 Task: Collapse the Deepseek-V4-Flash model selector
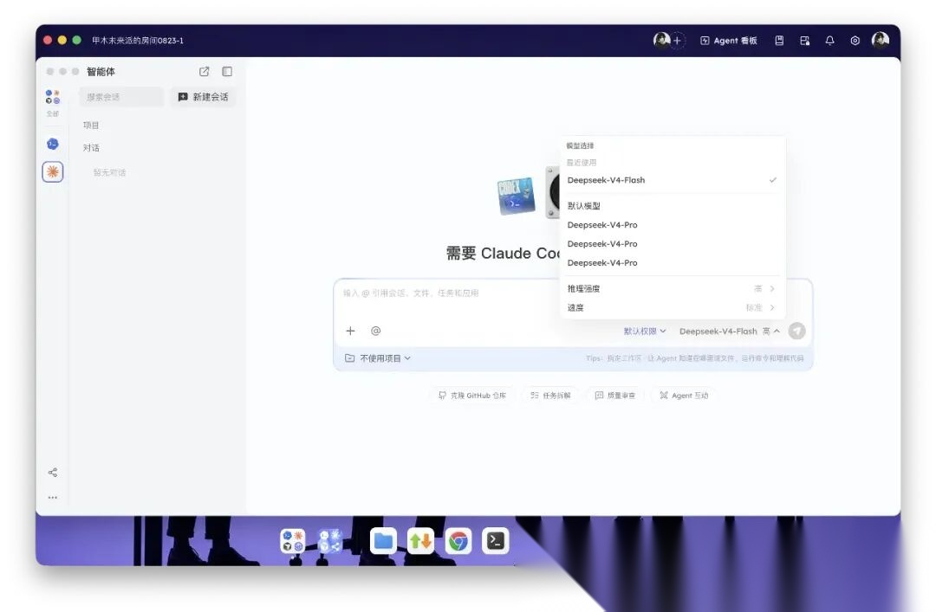730,331
